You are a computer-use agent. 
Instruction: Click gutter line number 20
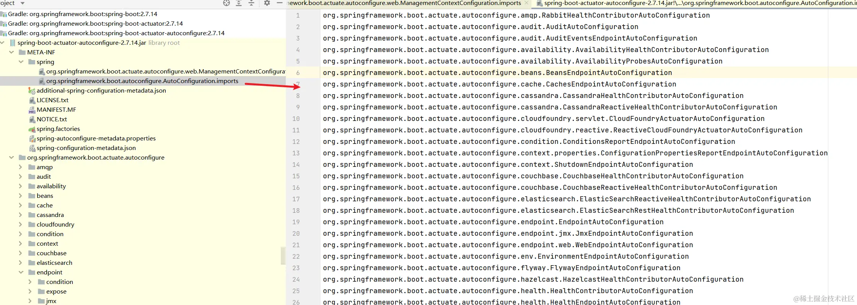pyautogui.click(x=296, y=233)
